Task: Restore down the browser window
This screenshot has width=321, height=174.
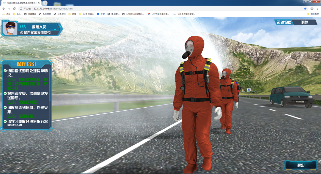Action: point(310,1)
